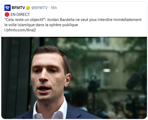The image size is (148, 120).
Task: Click the BFMTV profile avatar logo
Action: coord(7,8)
